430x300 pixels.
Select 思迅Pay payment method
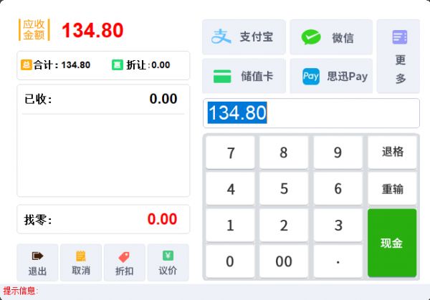click(x=331, y=76)
